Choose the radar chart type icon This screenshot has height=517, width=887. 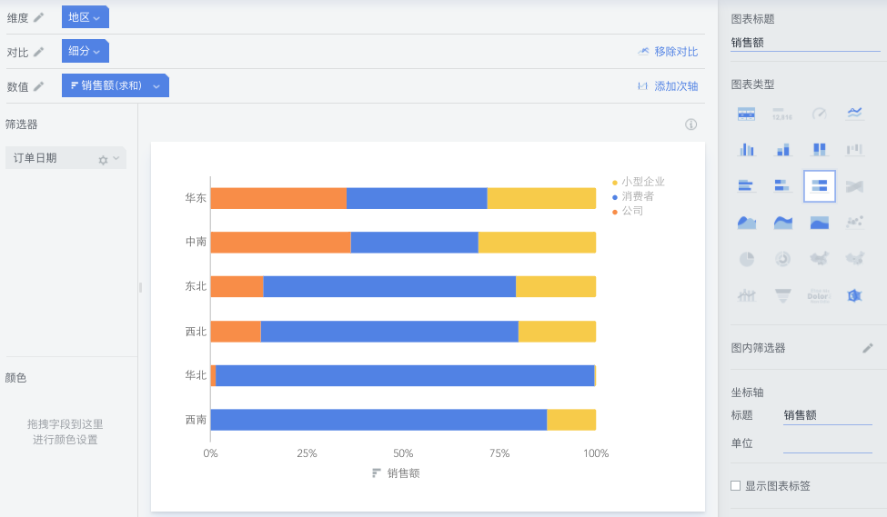click(855, 295)
